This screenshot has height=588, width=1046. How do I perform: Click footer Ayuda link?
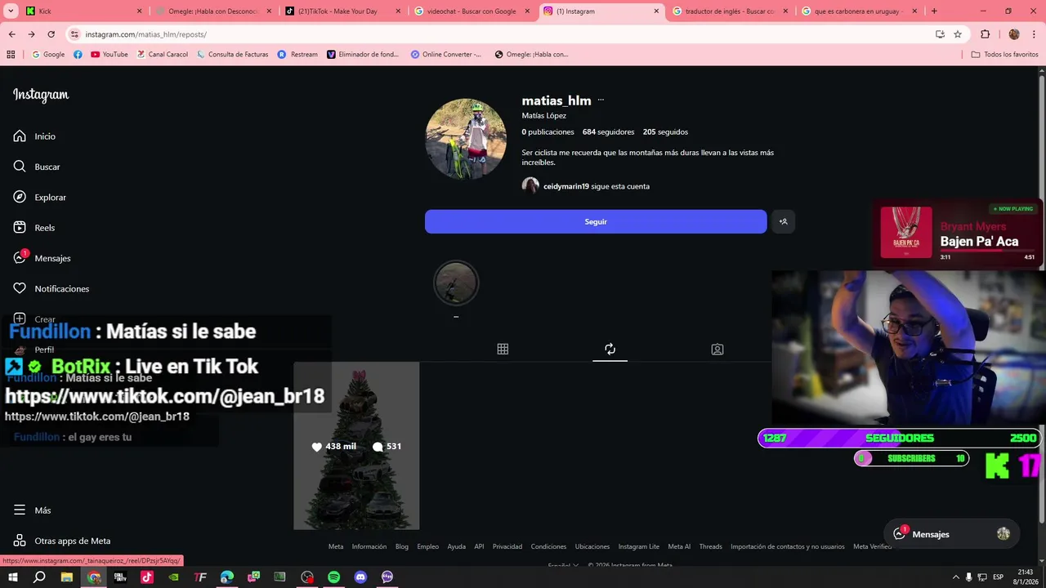pos(457,546)
